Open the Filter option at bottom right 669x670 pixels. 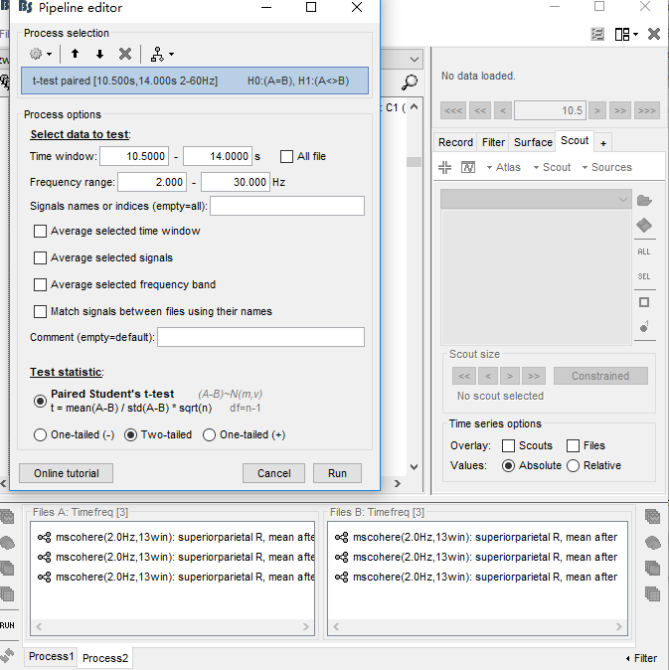(641, 658)
